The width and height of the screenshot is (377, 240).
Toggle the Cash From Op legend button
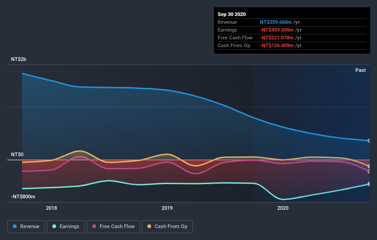[167, 227]
